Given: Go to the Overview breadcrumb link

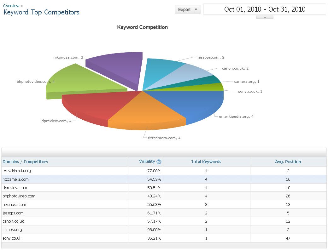Looking at the screenshot, I should tap(11, 6).
